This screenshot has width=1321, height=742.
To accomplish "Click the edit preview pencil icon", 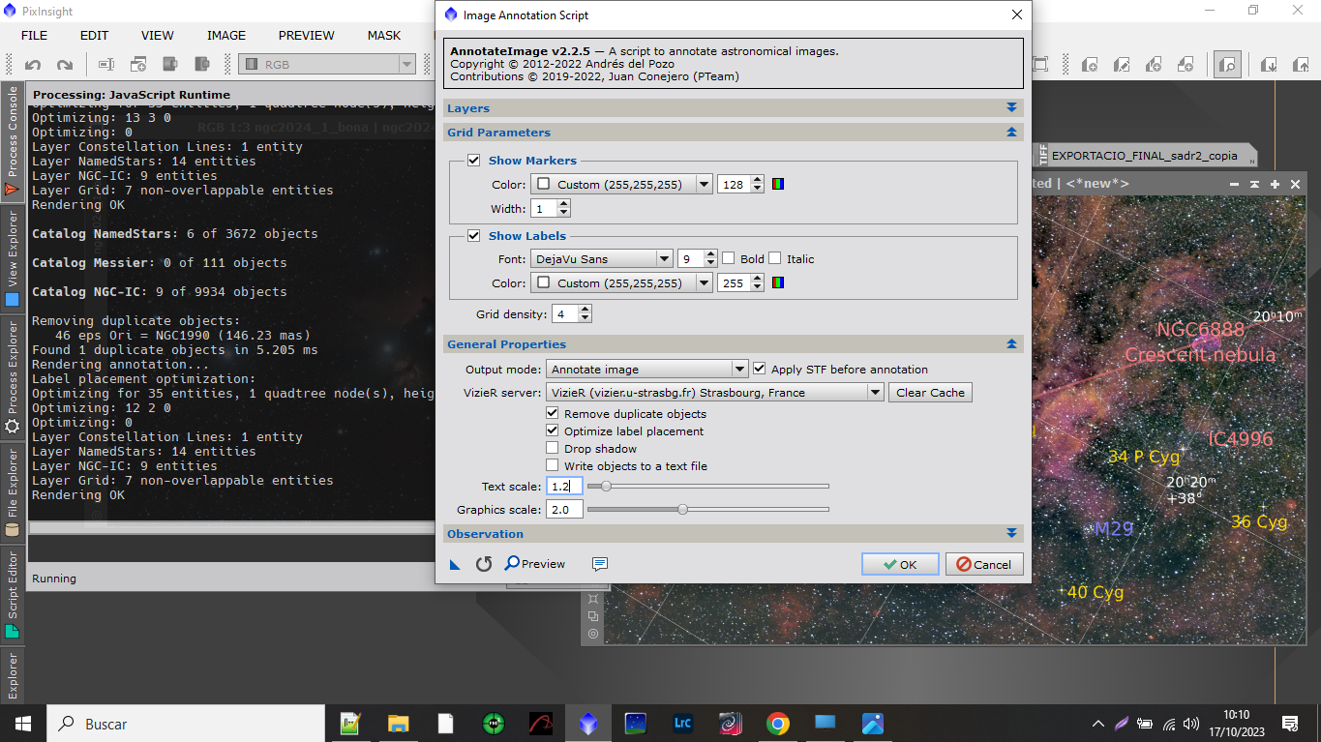I will (x=1122, y=65).
